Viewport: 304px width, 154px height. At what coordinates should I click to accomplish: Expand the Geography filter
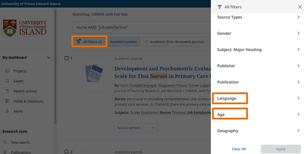coord(257,131)
